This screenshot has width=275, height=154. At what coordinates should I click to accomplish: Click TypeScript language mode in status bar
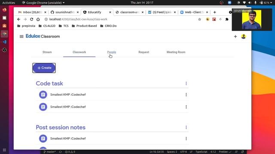202,152
